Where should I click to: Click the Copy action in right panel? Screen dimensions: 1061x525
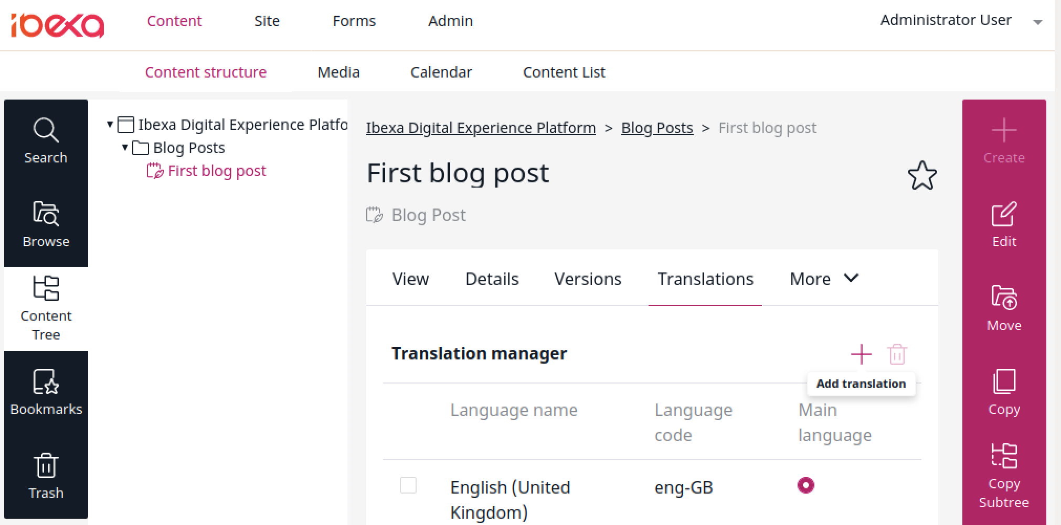click(1004, 393)
